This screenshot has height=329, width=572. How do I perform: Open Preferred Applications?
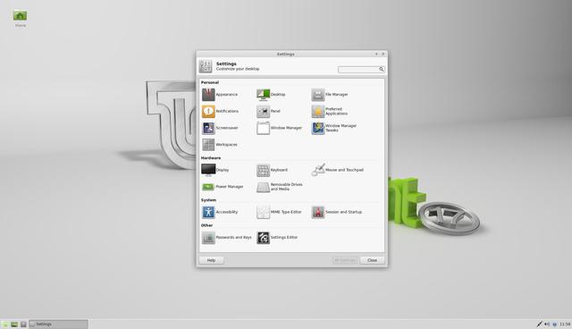(x=330, y=111)
